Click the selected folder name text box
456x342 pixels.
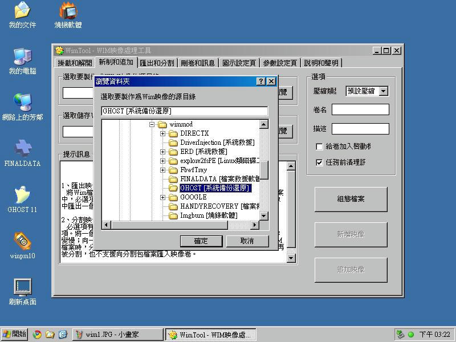(184, 111)
